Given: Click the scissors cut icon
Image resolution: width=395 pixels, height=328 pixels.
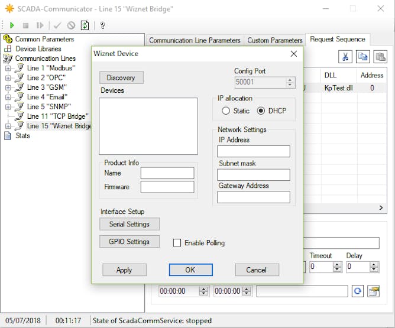Looking at the screenshot, I should [x=345, y=57].
